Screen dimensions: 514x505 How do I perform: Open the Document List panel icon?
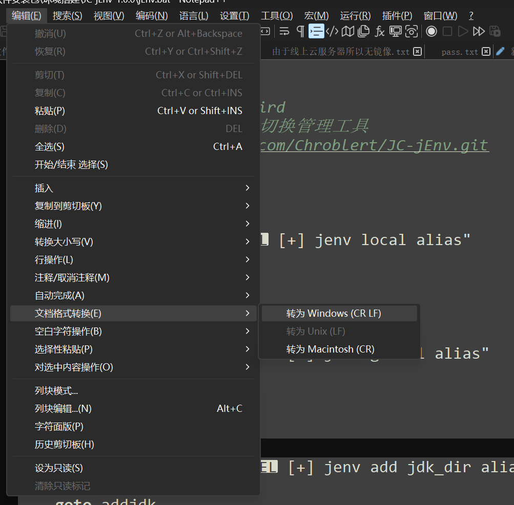(363, 31)
